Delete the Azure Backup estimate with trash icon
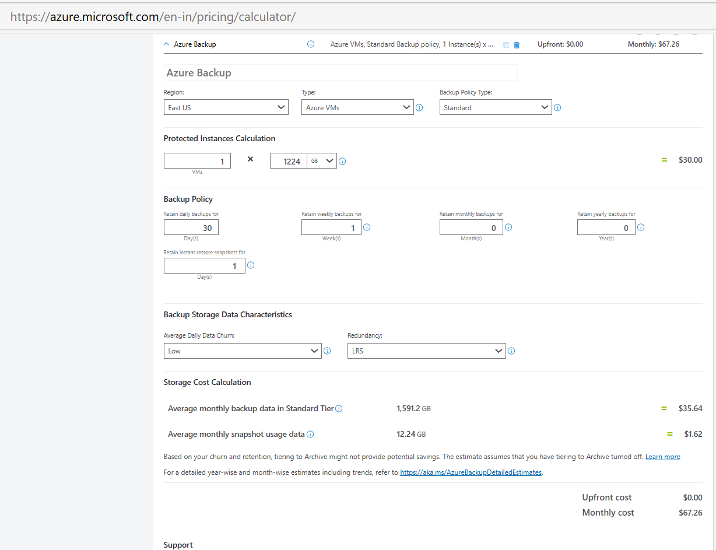The height and width of the screenshot is (550, 716). pos(517,45)
